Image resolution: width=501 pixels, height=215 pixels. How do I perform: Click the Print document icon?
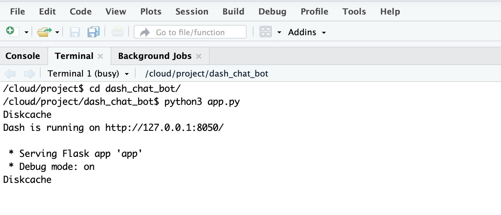tap(117, 32)
